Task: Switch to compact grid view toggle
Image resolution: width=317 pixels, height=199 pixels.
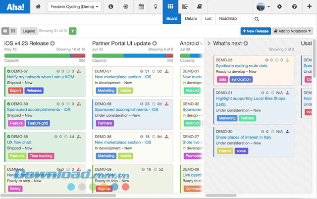Action: 13,31
